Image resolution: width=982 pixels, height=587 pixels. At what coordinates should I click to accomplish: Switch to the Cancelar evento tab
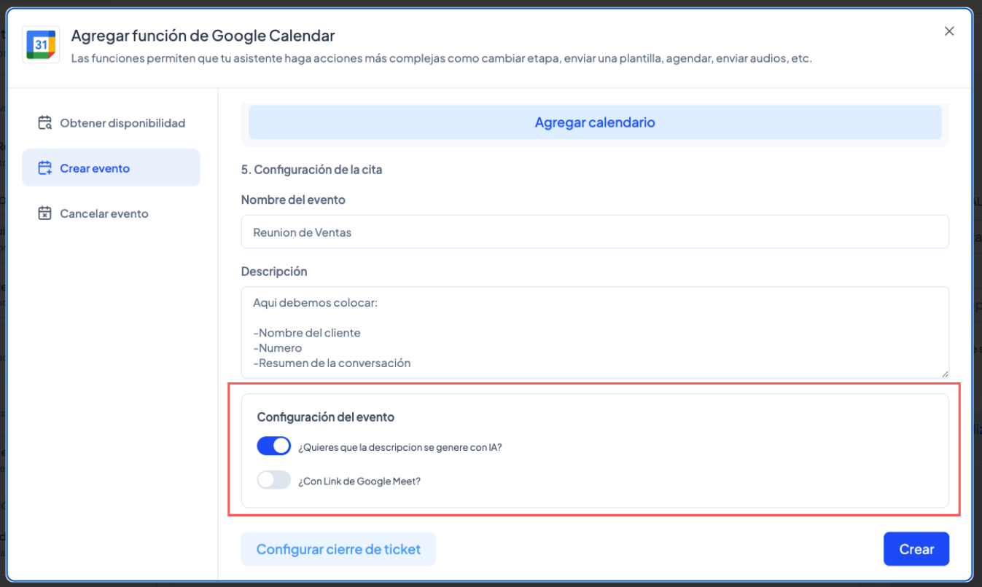click(104, 213)
